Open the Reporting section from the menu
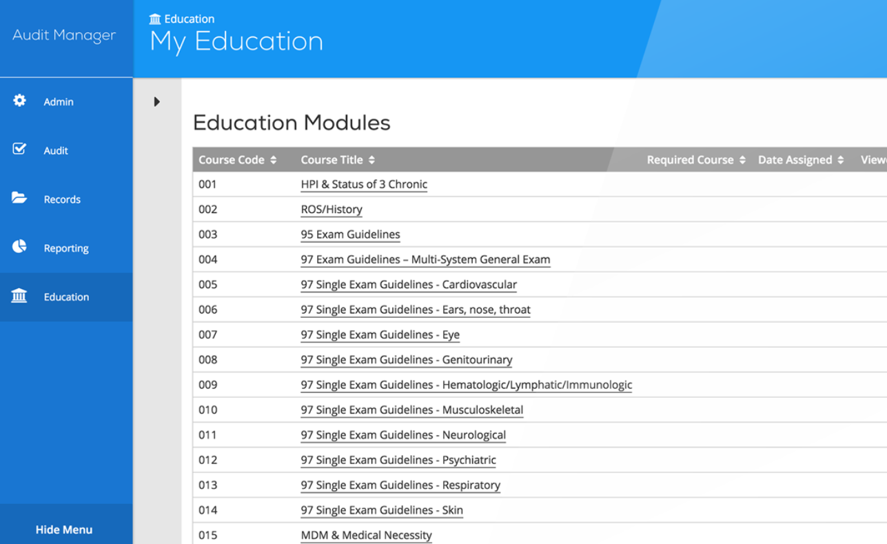Screen dimensions: 887x544 click(66, 248)
